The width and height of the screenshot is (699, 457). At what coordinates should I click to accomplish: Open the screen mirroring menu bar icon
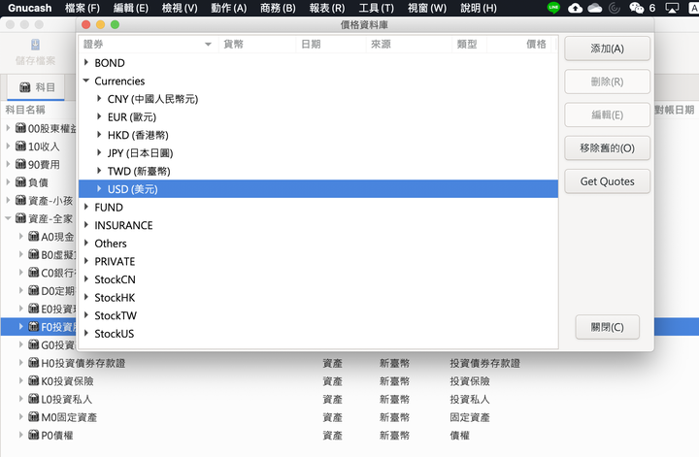click(672, 8)
